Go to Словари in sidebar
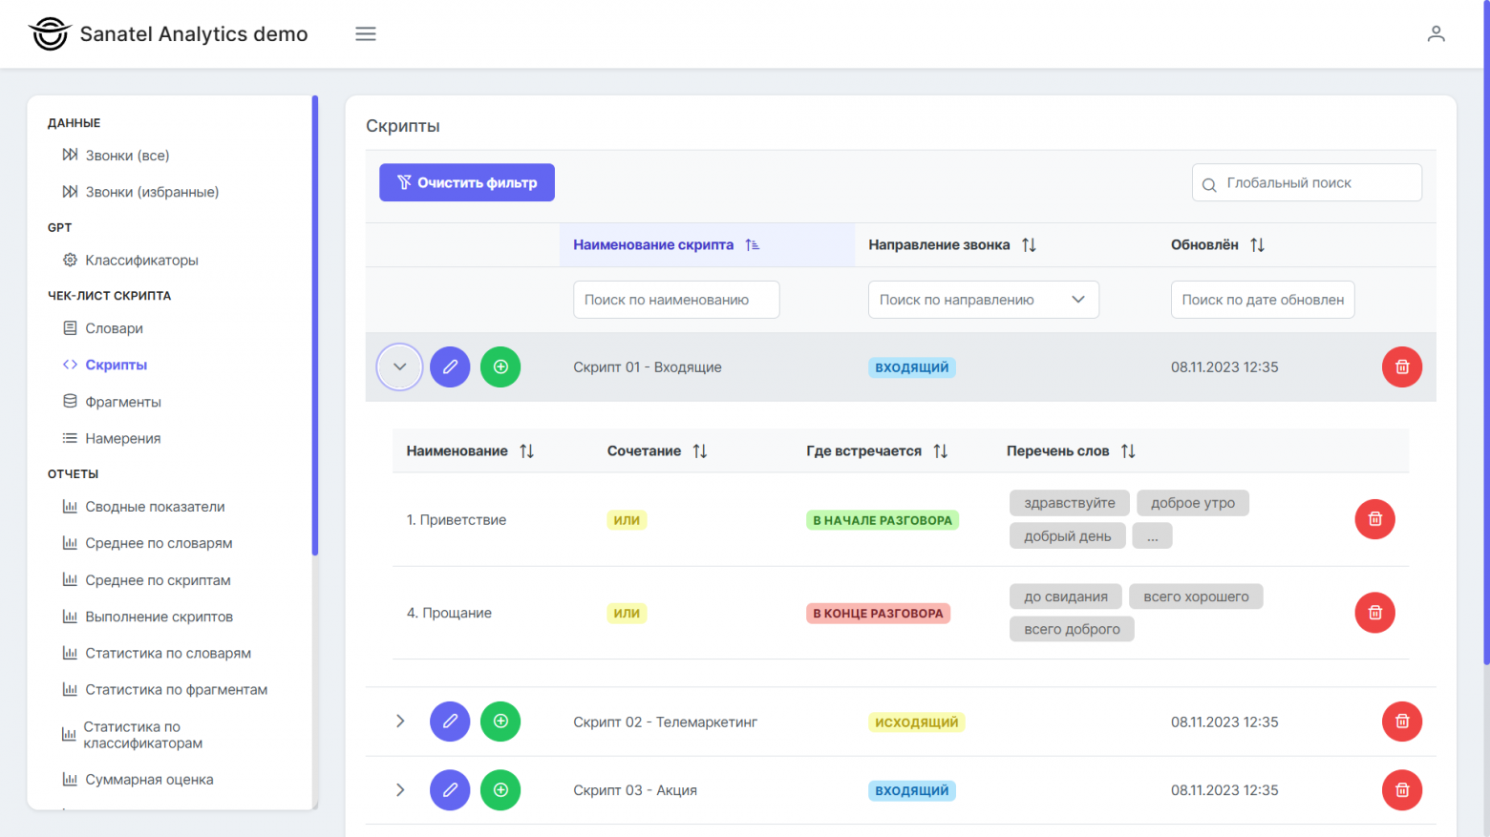The image size is (1490, 837). point(114,328)
